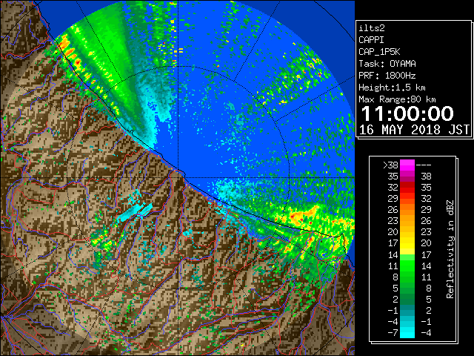Viewport: 474px width, 356px height.
Task: Select the '-7' legend label
Action: 393,332
